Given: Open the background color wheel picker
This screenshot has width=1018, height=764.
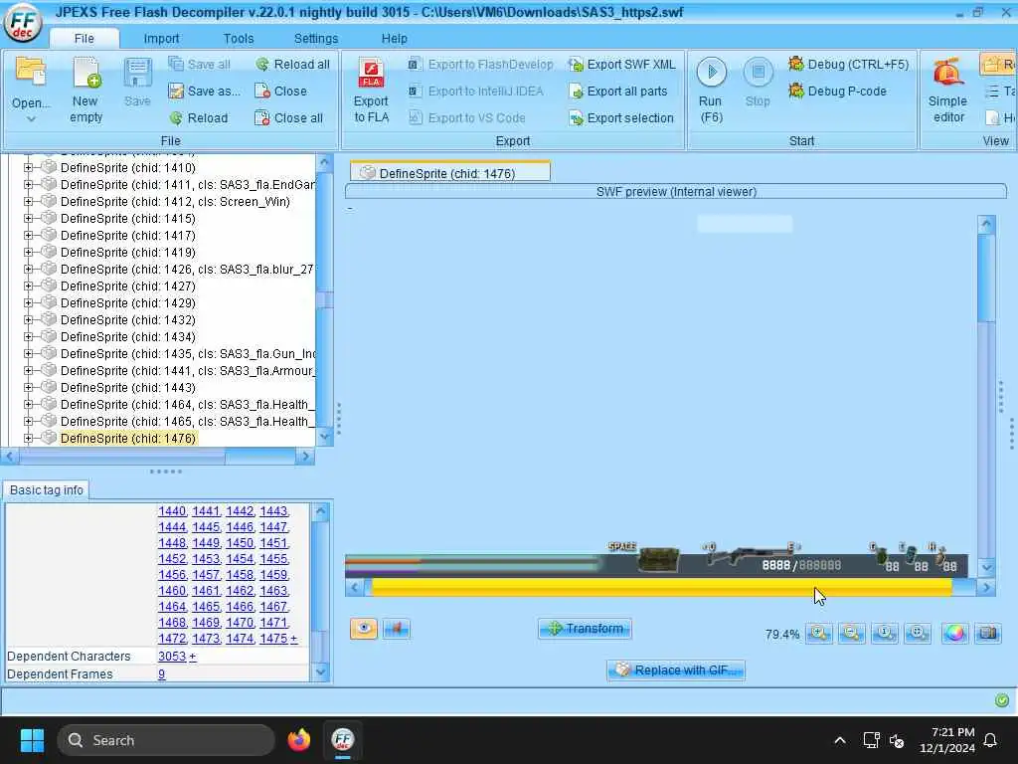Looking at the screenshot, I should pyautogui.click(x=954, y=633).
